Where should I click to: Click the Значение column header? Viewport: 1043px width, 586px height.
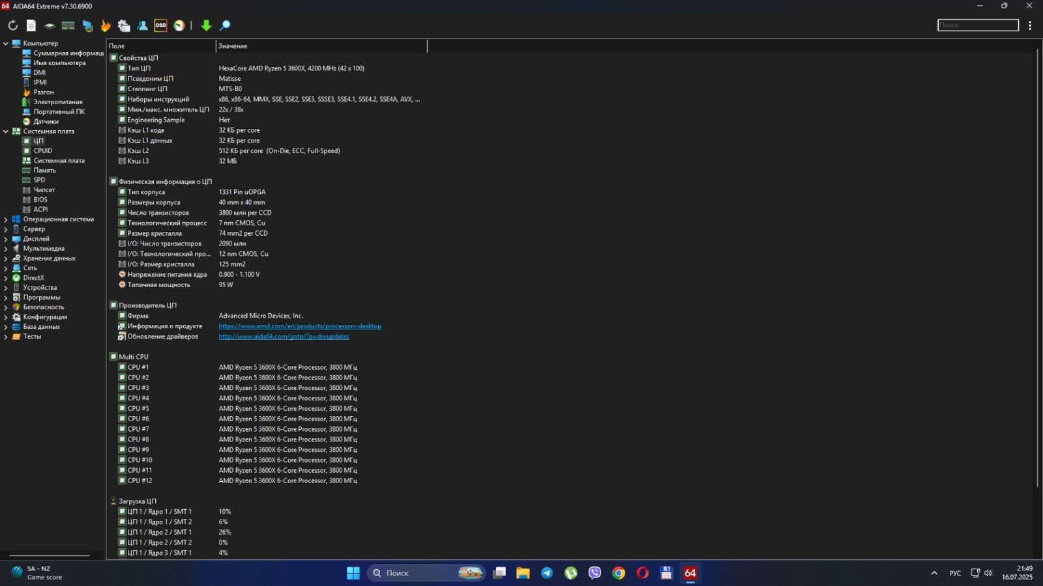[x=321, y=46]
